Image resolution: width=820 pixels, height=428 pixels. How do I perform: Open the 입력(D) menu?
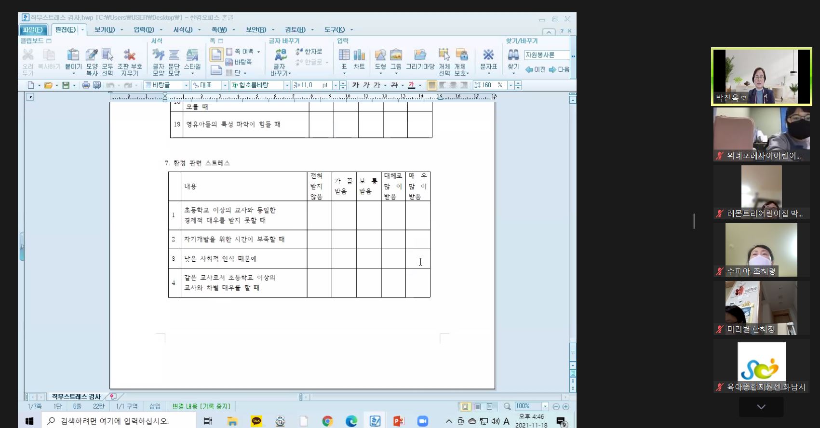click(x=144, y=30)
